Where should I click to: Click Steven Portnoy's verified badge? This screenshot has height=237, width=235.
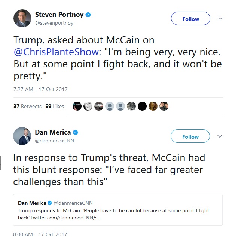click(88, 15)
